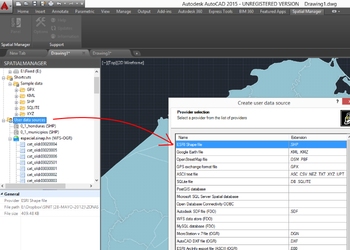Click the [2D Wireframe] visual style control
This screenshot has width=350, height=250.
coord(130,62)
